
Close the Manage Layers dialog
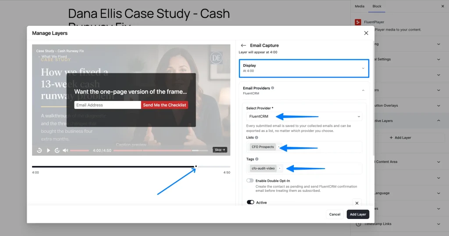point(366,33)
